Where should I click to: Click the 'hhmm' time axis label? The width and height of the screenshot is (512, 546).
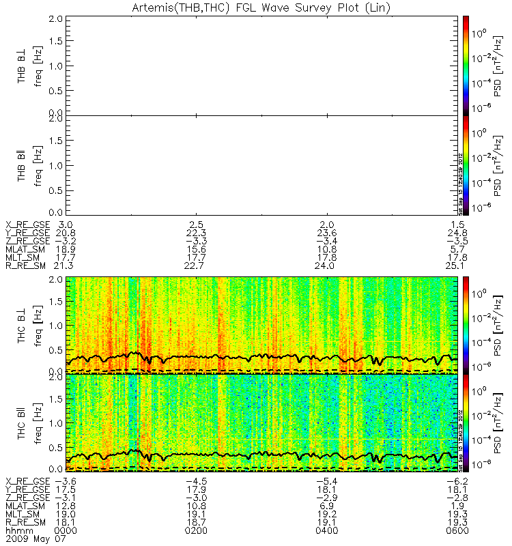19,531
